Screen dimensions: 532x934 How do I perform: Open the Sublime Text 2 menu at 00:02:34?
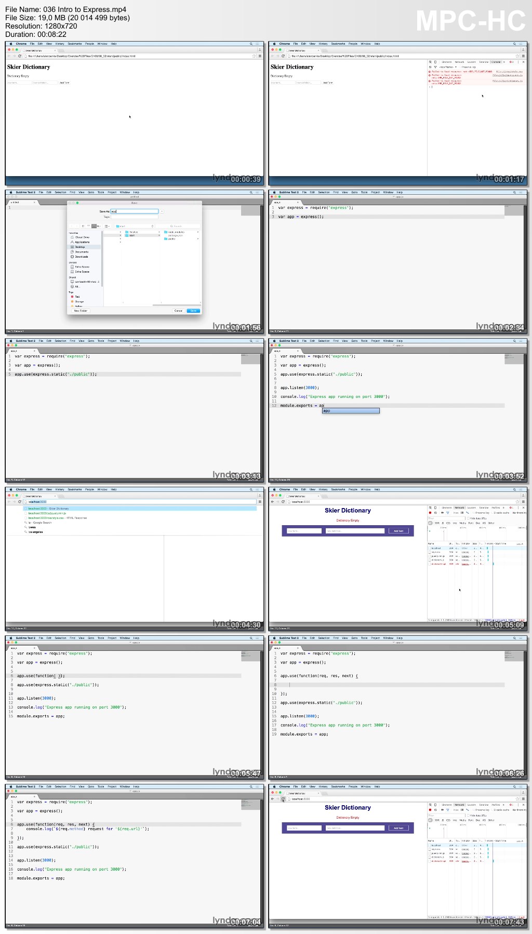tap(289, 192)
